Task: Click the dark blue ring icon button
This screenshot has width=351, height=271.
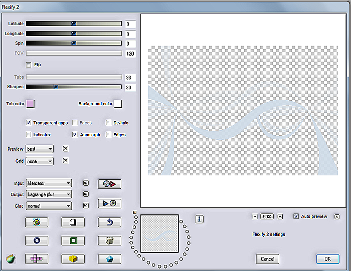Action: tap(37, 240)
